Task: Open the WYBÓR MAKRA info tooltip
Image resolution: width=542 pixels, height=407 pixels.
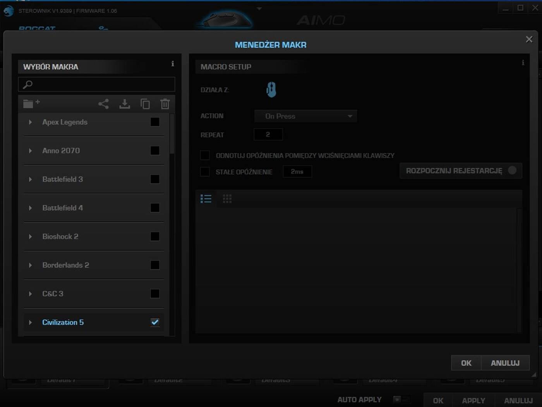Action: tap(173, 64)
